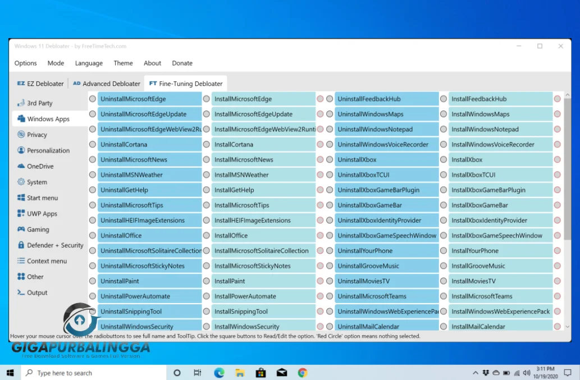Launch Google Chrome from taskbar

(303, 373)
